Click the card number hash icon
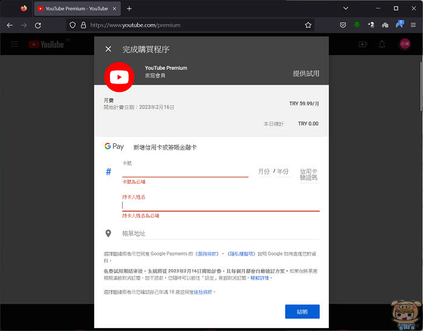This screenshot has width=423, height=331. (108, 172)
